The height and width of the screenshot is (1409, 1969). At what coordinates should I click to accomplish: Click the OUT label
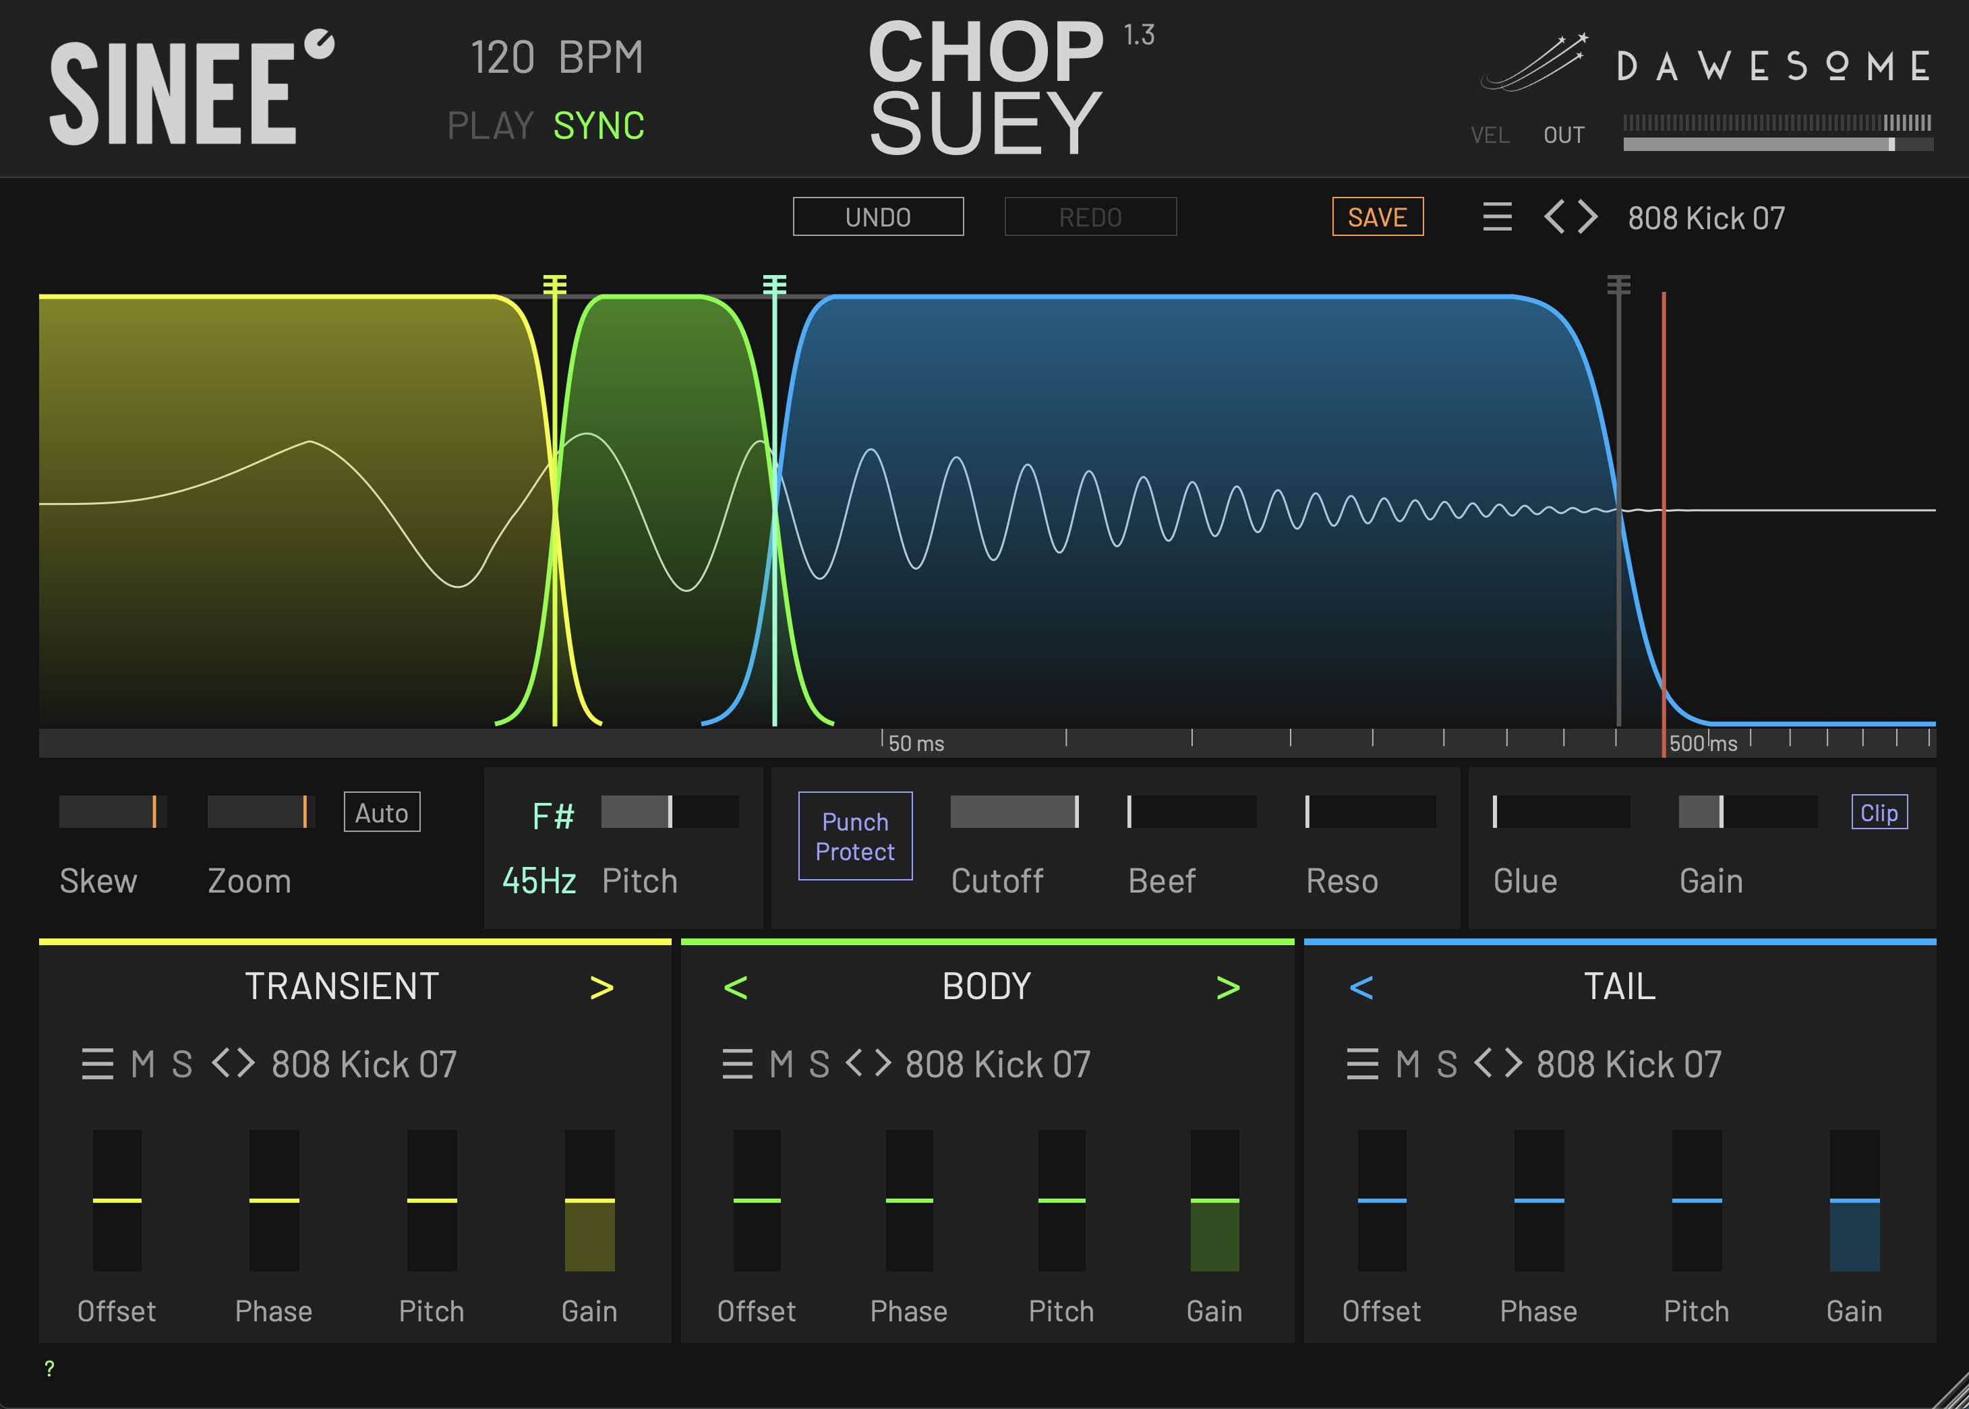[1564, 136]
